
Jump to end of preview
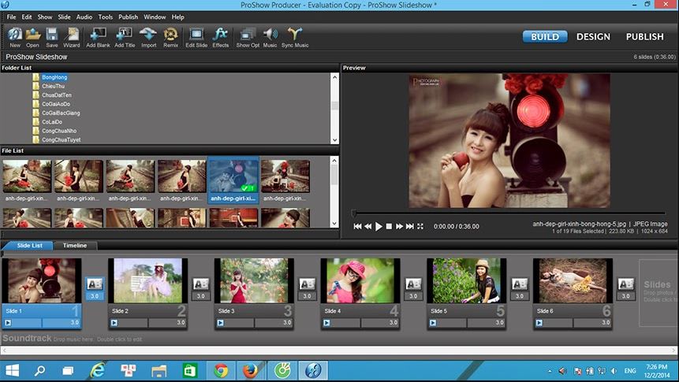click(x=409, y=226)
